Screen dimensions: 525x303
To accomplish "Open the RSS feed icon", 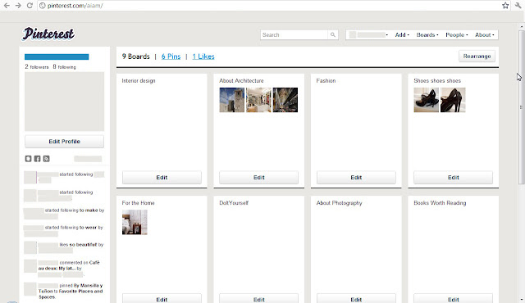I will click(46, 159).
